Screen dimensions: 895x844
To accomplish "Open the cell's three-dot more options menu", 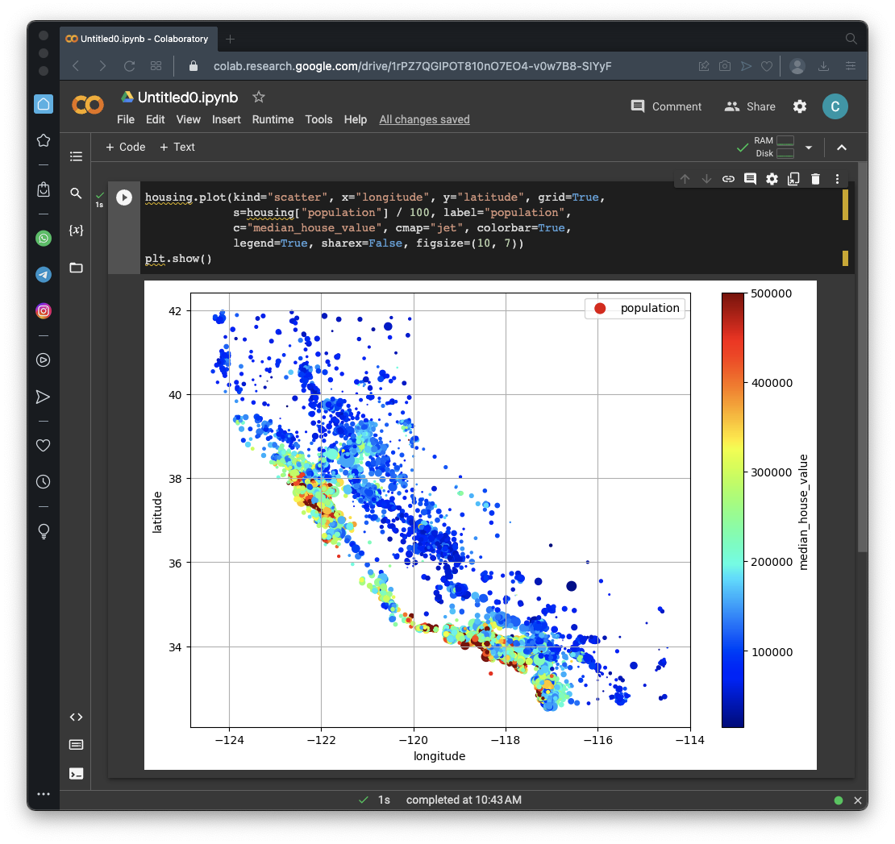I will point(837,179).
